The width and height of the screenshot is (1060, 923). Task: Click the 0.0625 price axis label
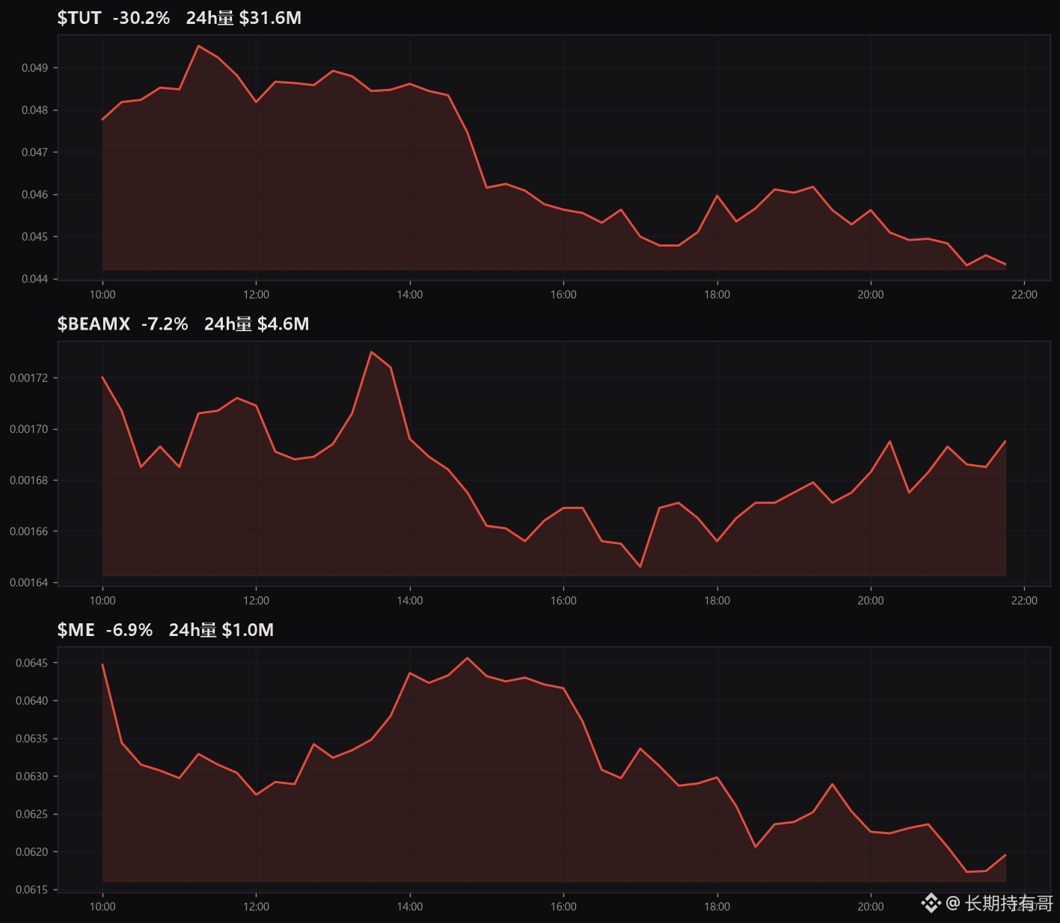click(31, 814)
